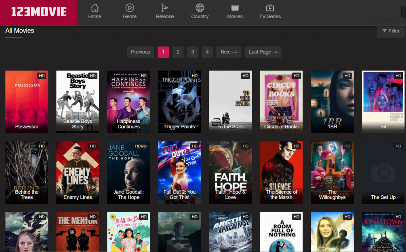406x252 pixels.
Task: Open the To the Stars poster
Action: pyautogui.click(x=230, y=102)
